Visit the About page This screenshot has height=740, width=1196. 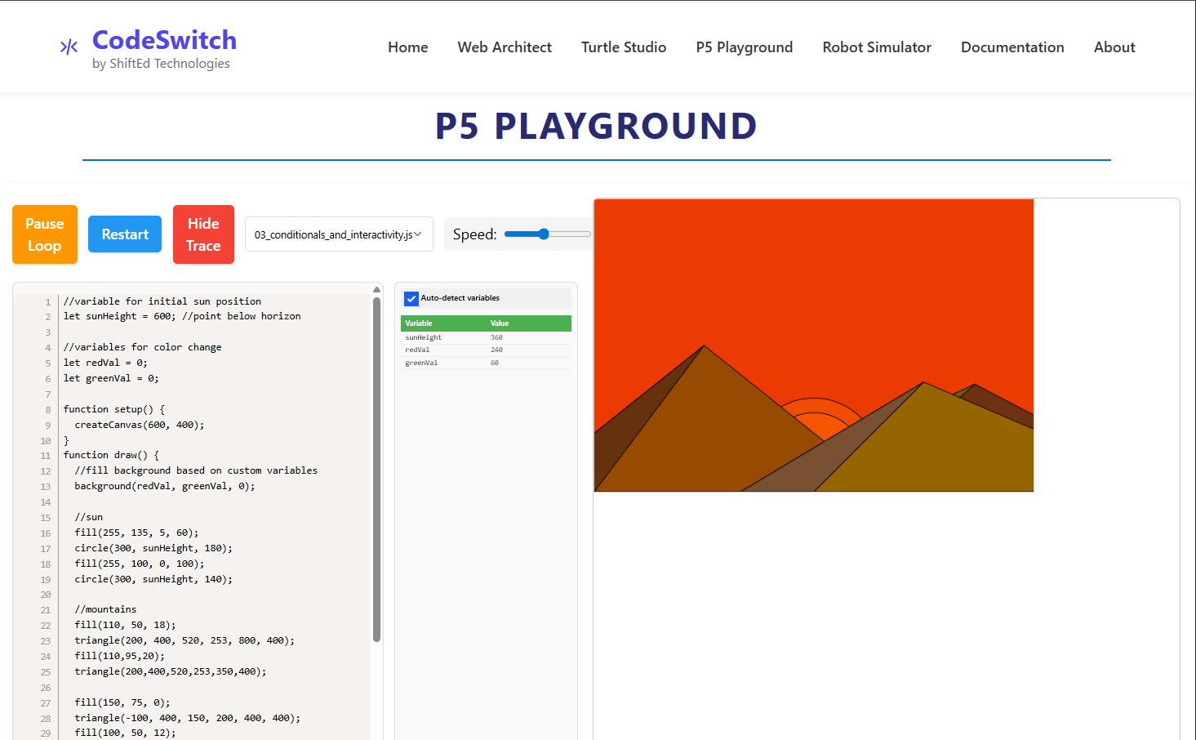pyautogui.click(x=1114, y=47)
